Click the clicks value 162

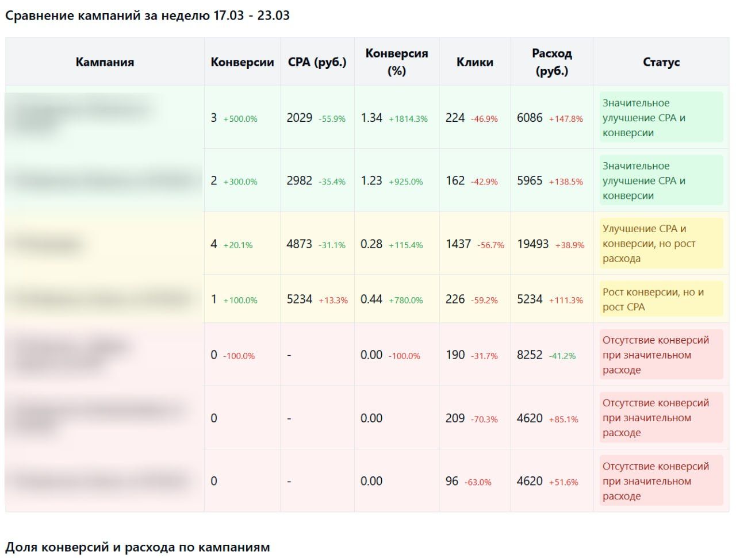tap(455, 180)
